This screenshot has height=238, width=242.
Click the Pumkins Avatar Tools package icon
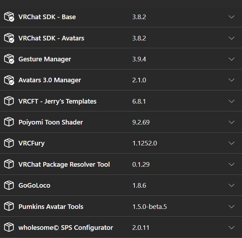click(x=9, y=206)
